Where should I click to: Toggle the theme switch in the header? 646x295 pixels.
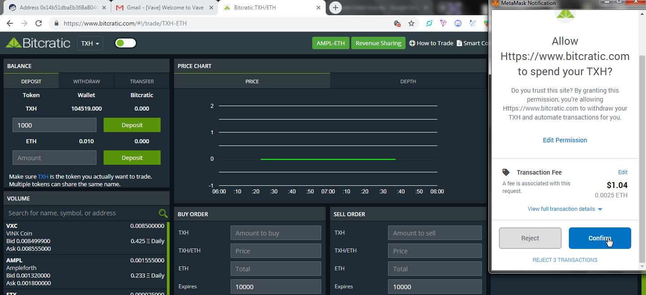point(126,43)
